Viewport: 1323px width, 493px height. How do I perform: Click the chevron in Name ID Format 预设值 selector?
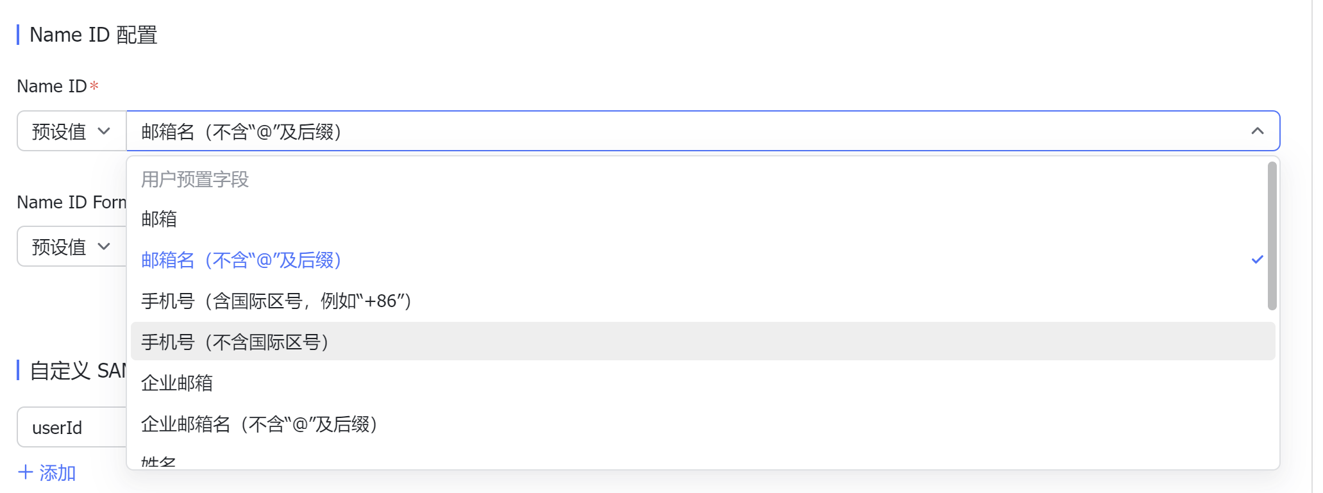tap(104, 247)
